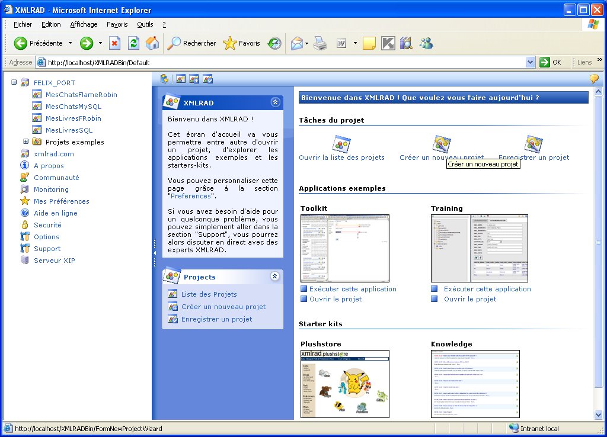Open the Preferences link in welcome text
The width and height of the screenshot is (607, 437).
pyautogui.click(x=190, y=196)
